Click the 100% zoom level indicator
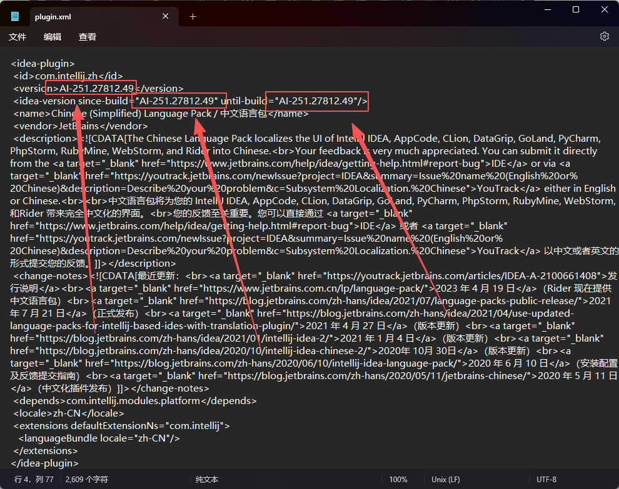The width and height of the screenshot is (619, 489). tap(398, 480)
